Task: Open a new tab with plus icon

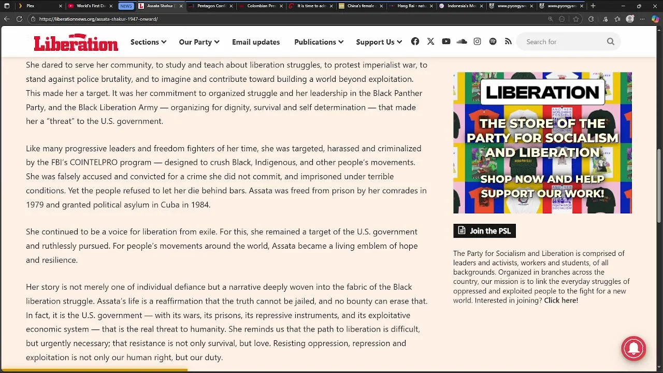Action: tap(593, 6)
